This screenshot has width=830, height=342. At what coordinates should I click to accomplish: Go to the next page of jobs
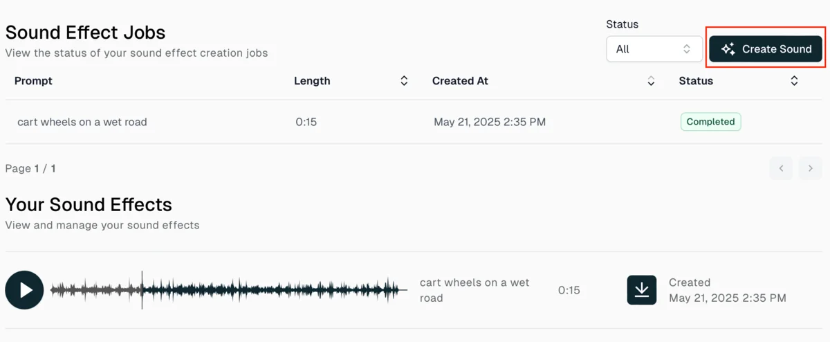810,168
